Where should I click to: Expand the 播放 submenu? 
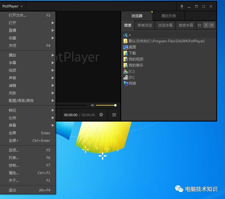tap(28, 55)
